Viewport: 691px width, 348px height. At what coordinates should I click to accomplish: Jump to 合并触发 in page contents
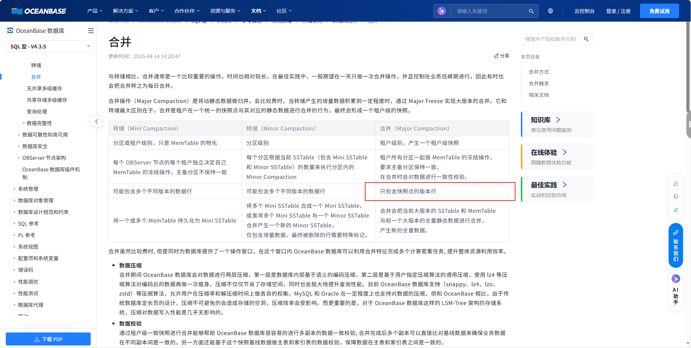(539, 83)
